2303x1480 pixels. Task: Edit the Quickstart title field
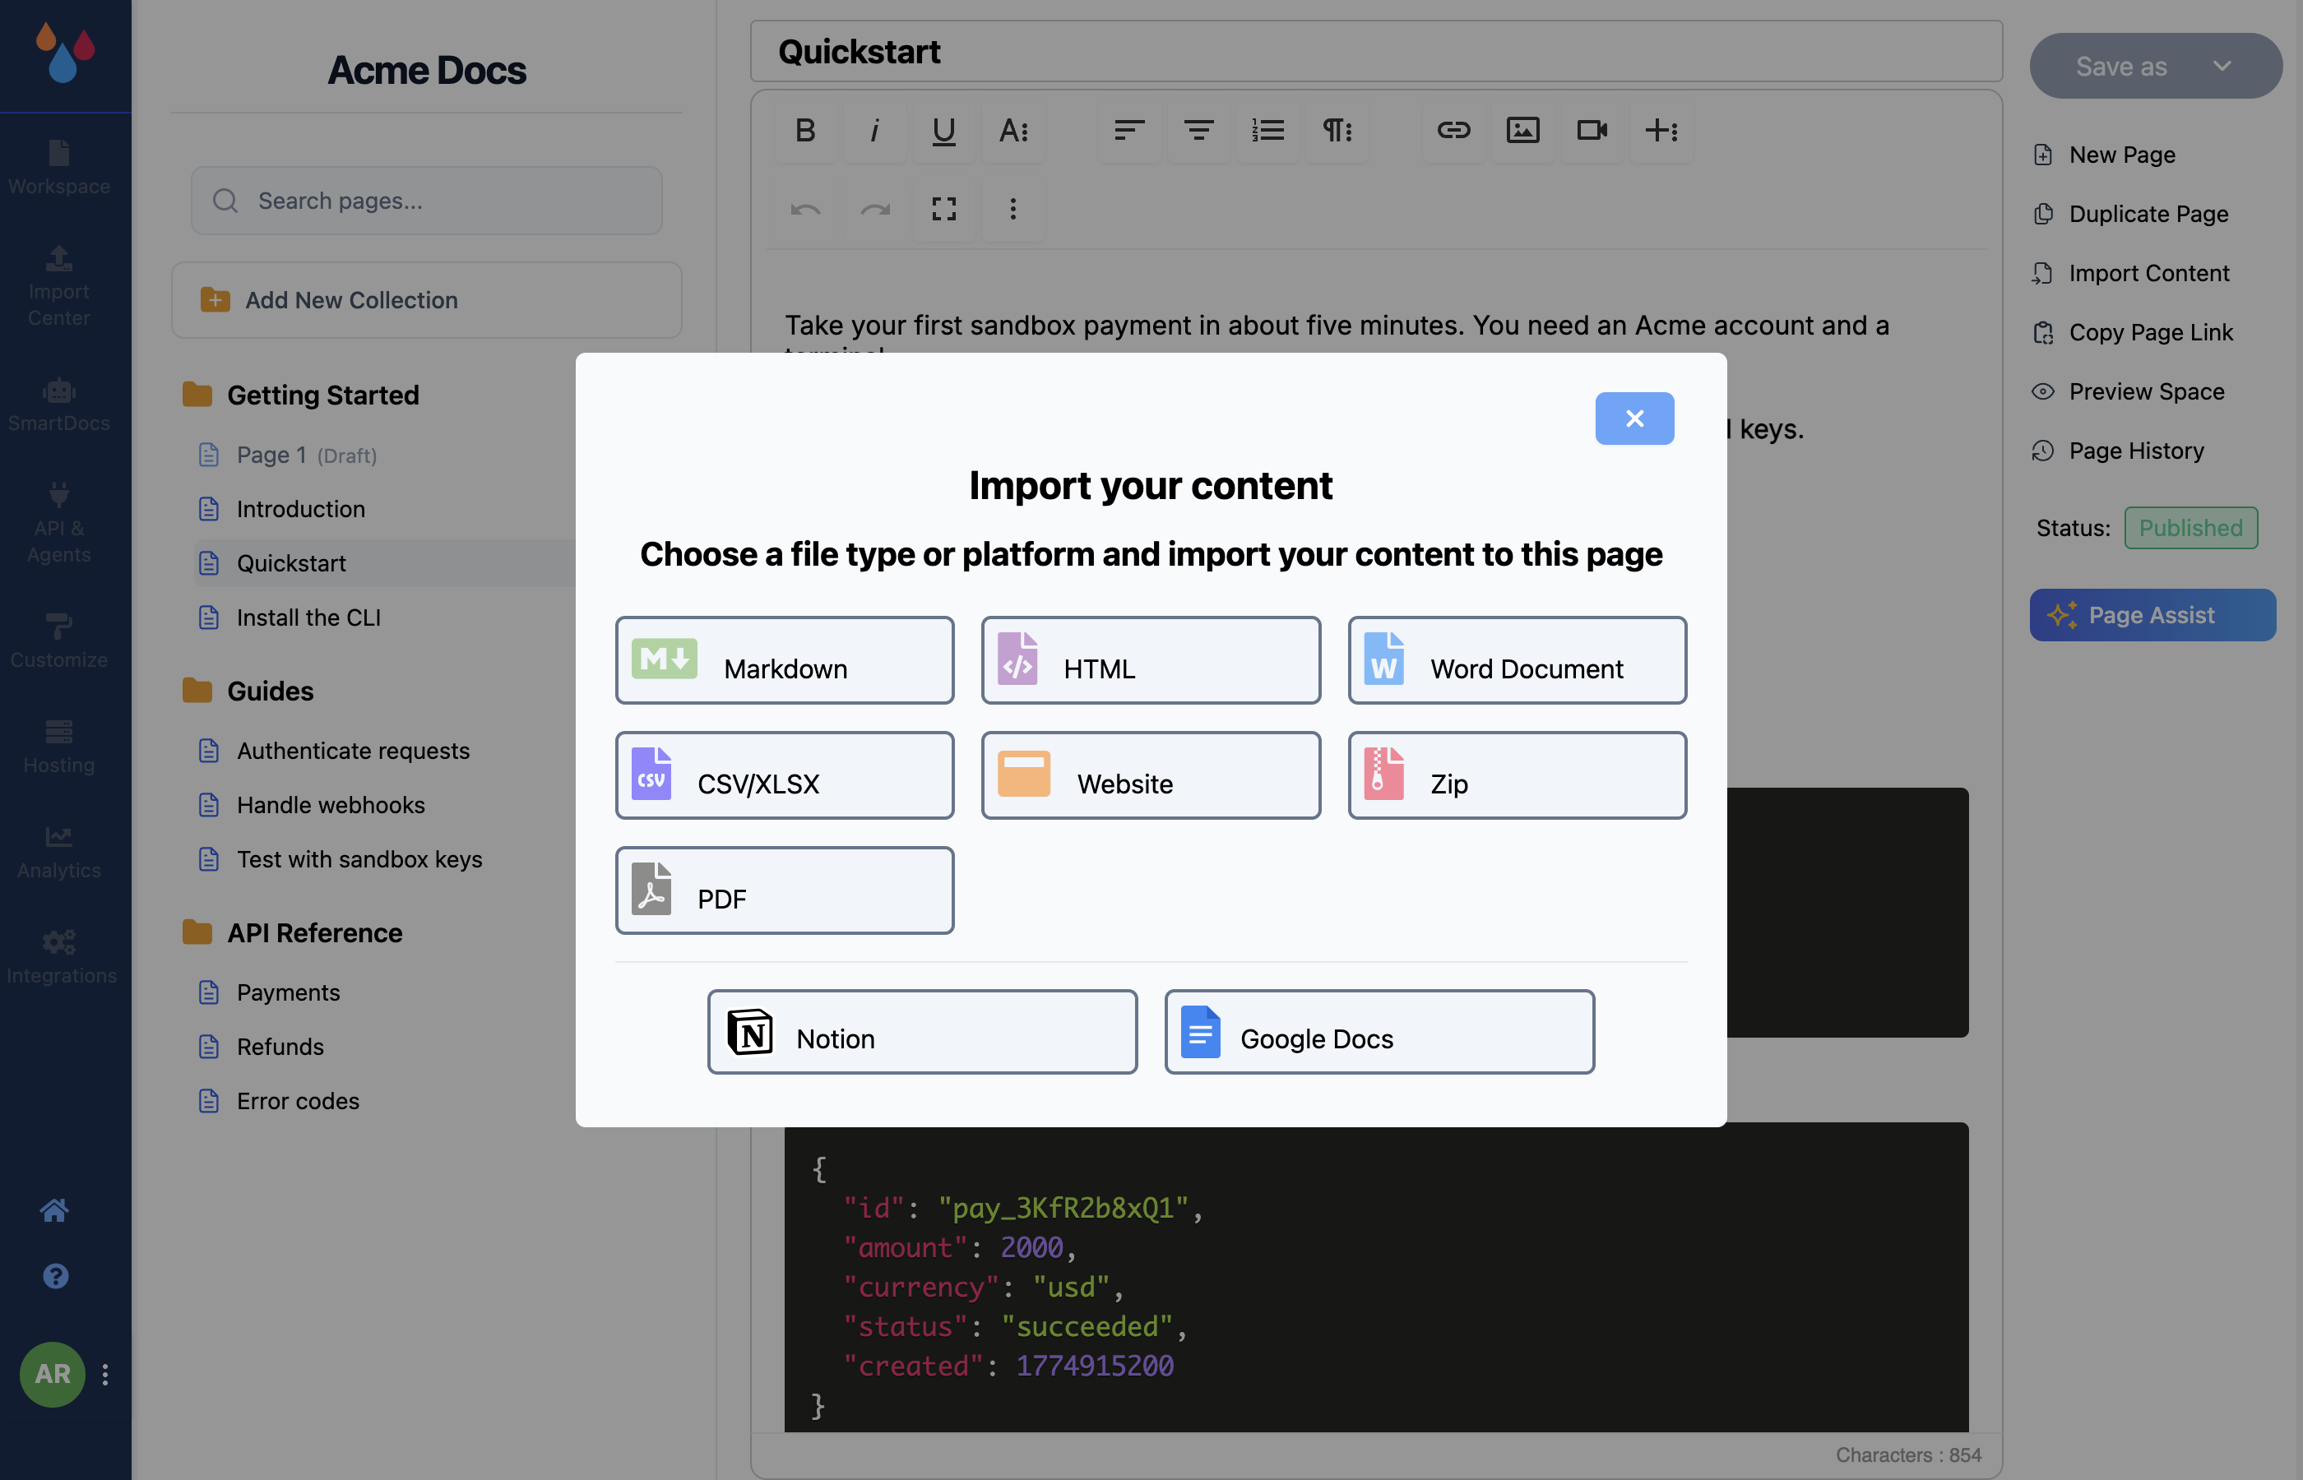tap(1375, 51)
